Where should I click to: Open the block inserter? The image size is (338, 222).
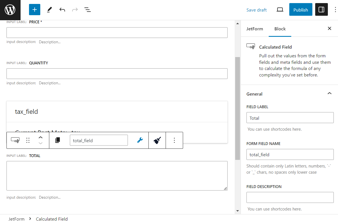pyautogui.click(x=34, y=9)
